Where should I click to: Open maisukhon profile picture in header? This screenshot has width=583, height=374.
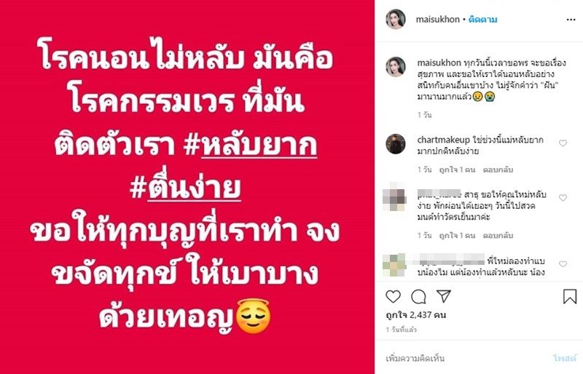[396, 20]
